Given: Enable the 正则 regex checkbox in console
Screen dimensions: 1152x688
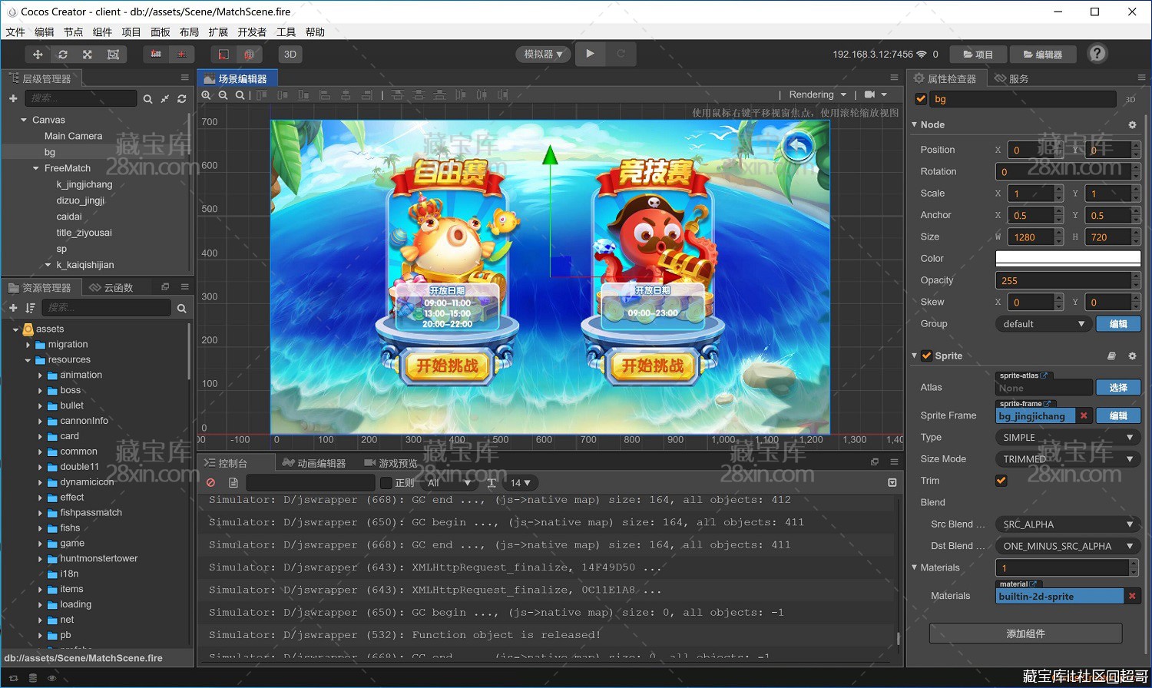Looking at the screenshot, I should click(x=386, y=483).
